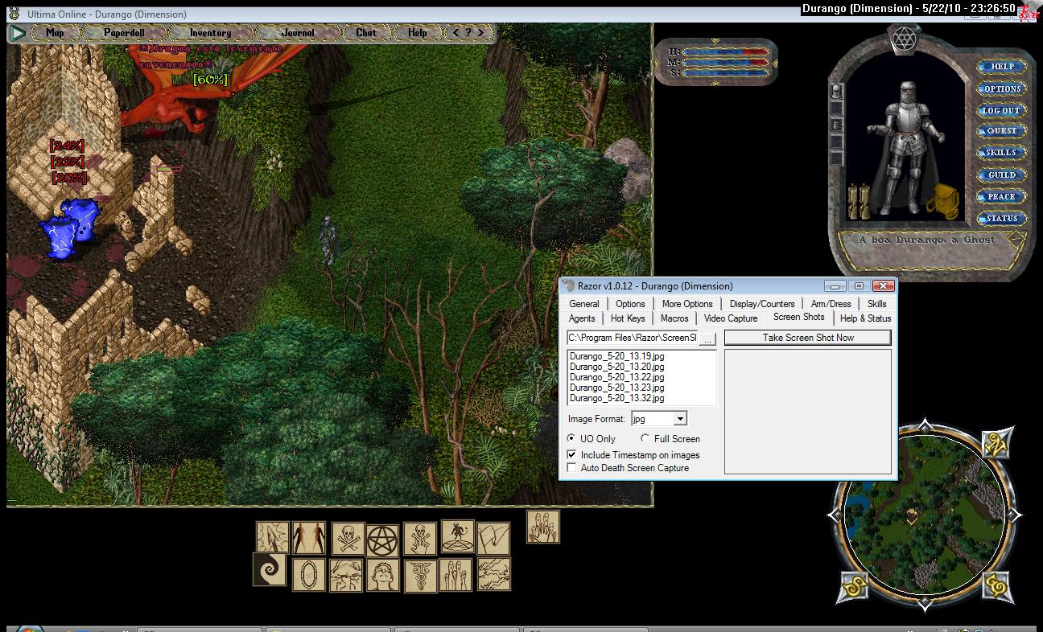Screen dimensions: 1043x632
Task: Click the '< ? >' menu bar control
Action: pyautogui.click(x=468, y=33)
